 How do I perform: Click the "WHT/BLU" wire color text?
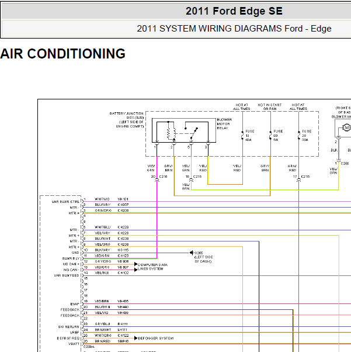(x=102, y=227)
